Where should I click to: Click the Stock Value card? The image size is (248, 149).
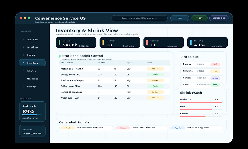tap(76, 42)
